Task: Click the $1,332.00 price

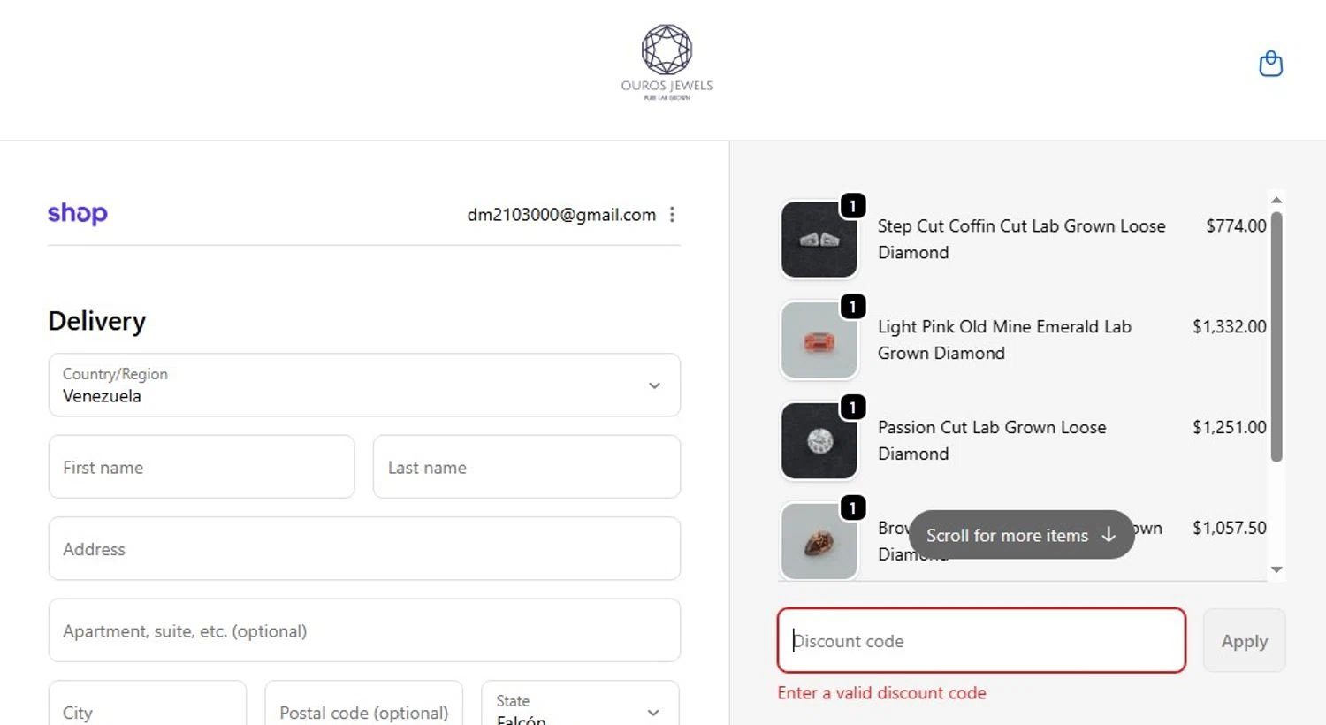Action: (1229, 326)
